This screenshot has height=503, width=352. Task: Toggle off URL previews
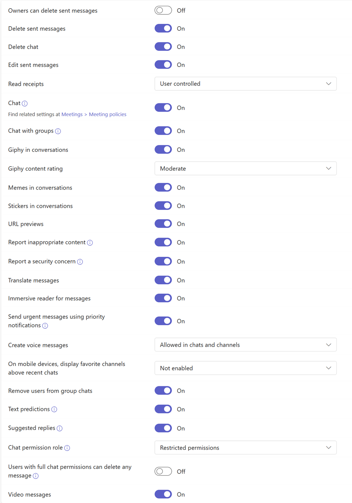coord(163,224)
